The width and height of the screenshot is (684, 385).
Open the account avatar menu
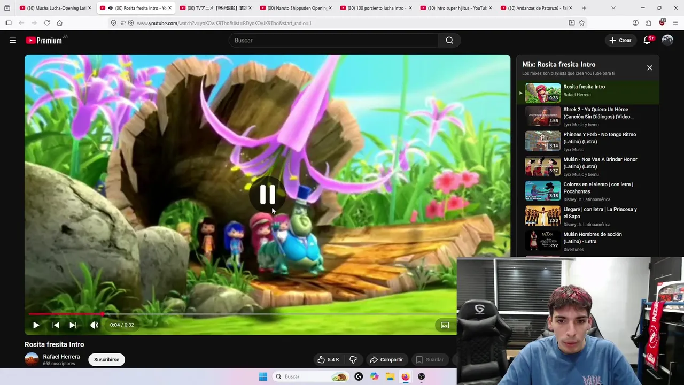click(x=667, y=40)
